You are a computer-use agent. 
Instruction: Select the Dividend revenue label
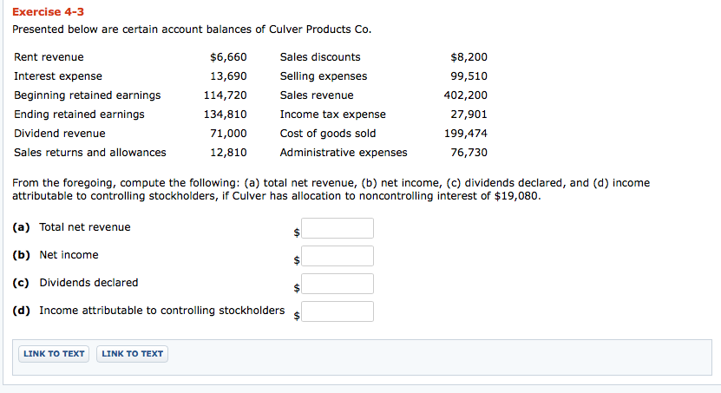click(59, 134)
